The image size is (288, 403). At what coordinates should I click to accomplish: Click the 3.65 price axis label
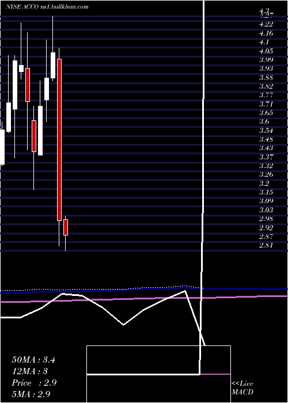tap(266, 113)
